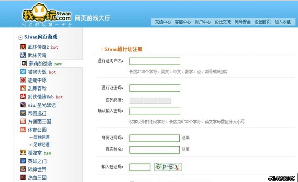Go to 用户中心 in the top navigation
Image resolution: width=298 pixels, height=182 pixels.
[x=203, y=22]
